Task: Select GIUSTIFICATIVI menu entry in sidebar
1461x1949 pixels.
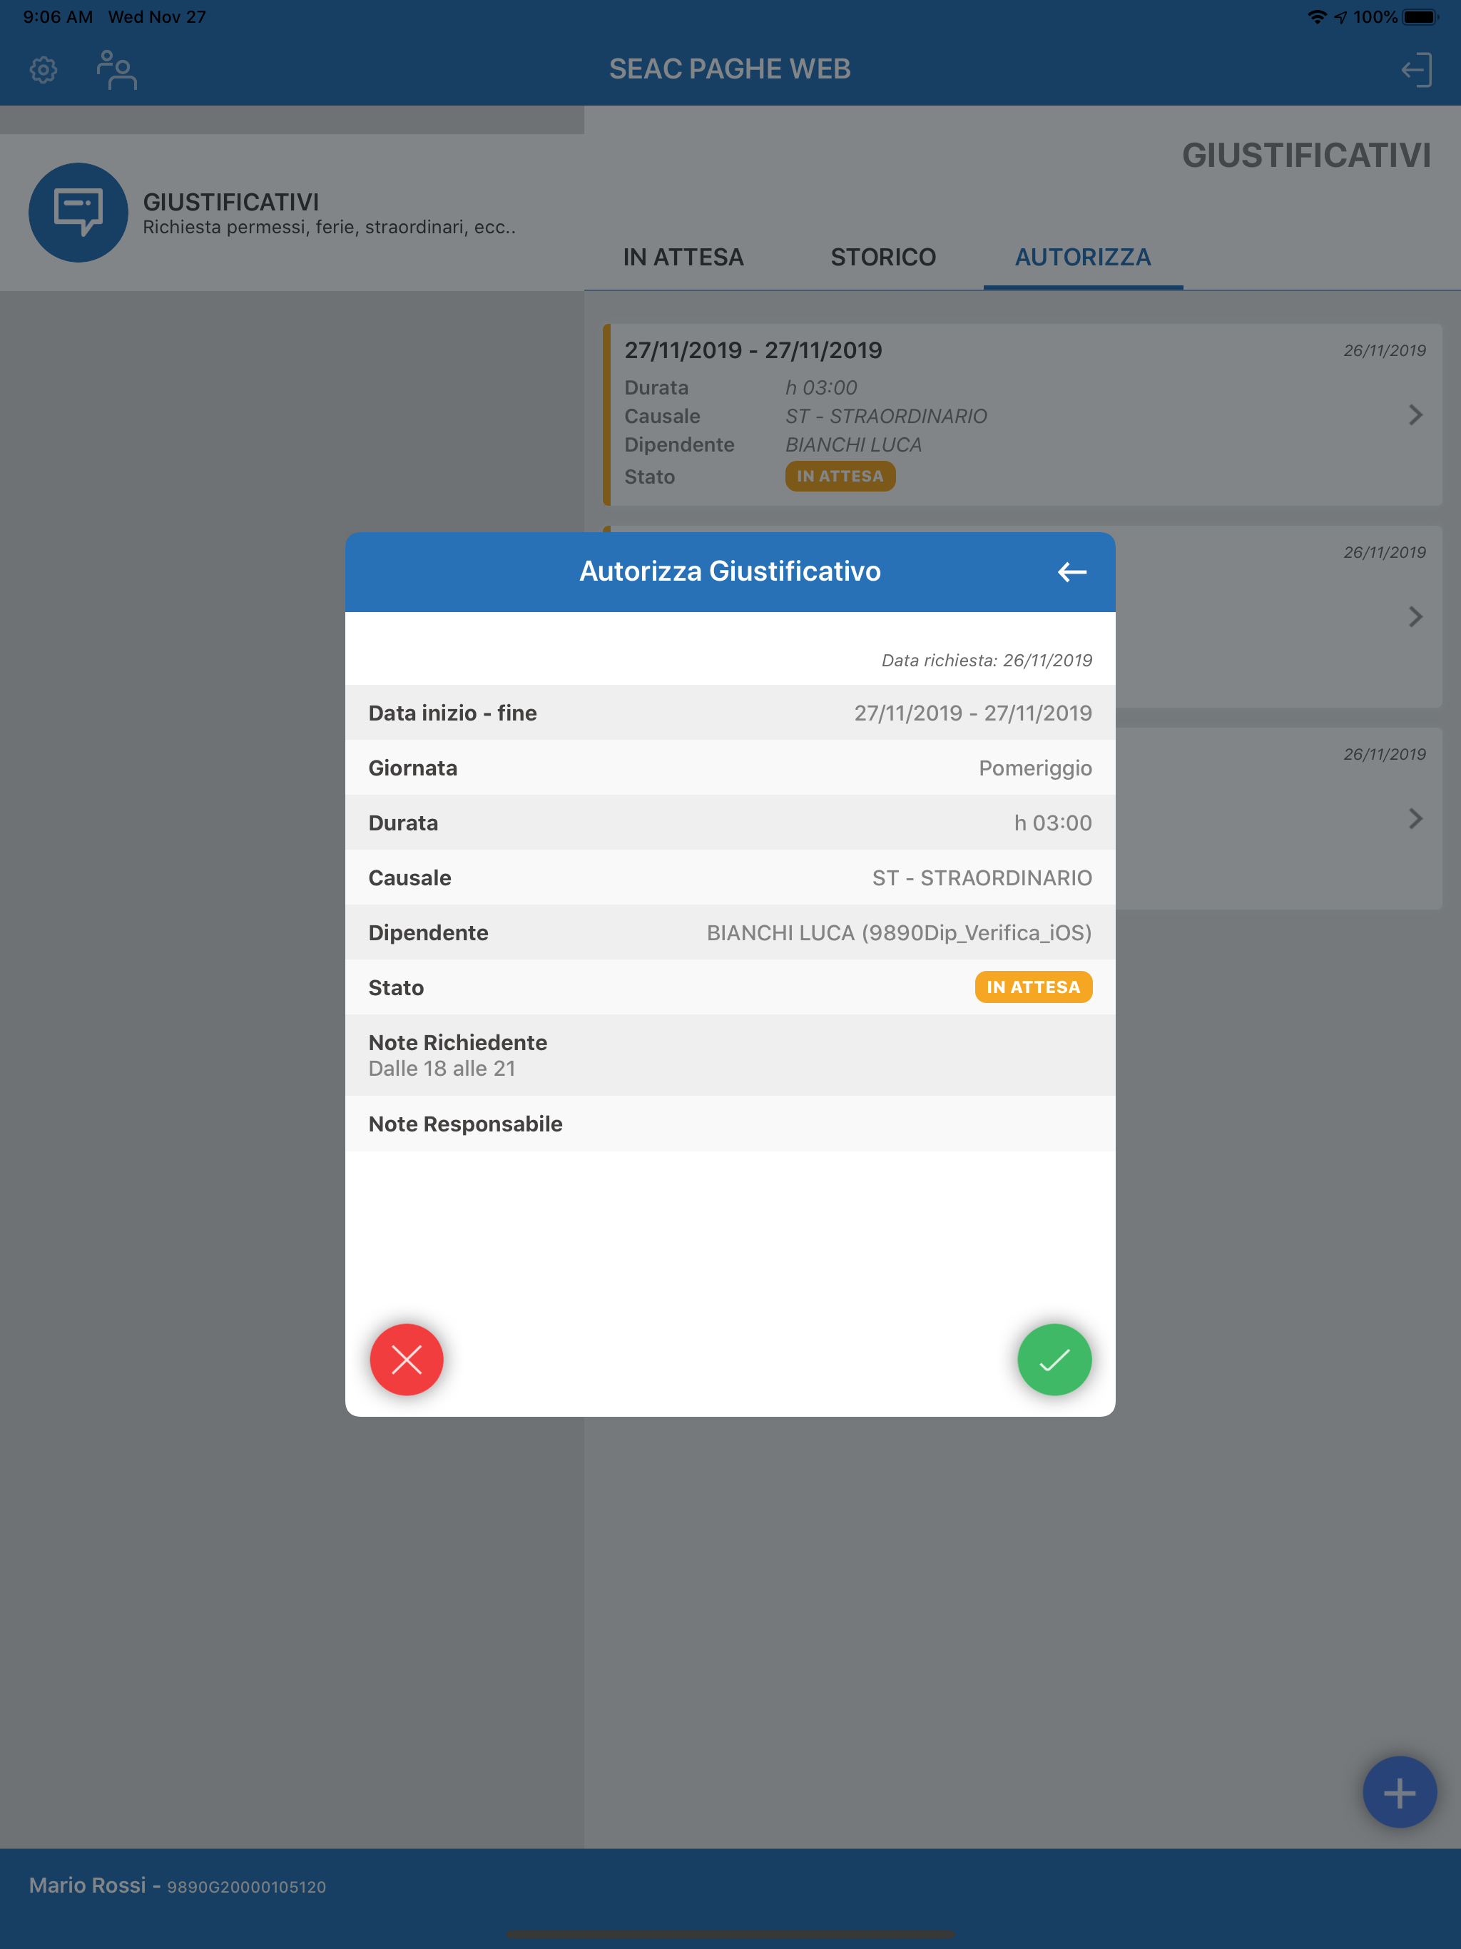Action: (292, 213)
